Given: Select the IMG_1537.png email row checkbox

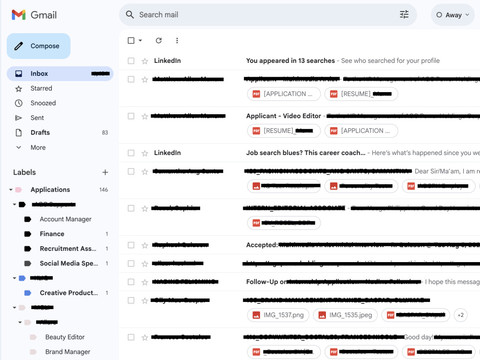Looking at the screenshot, I should [x=131, y=300].
